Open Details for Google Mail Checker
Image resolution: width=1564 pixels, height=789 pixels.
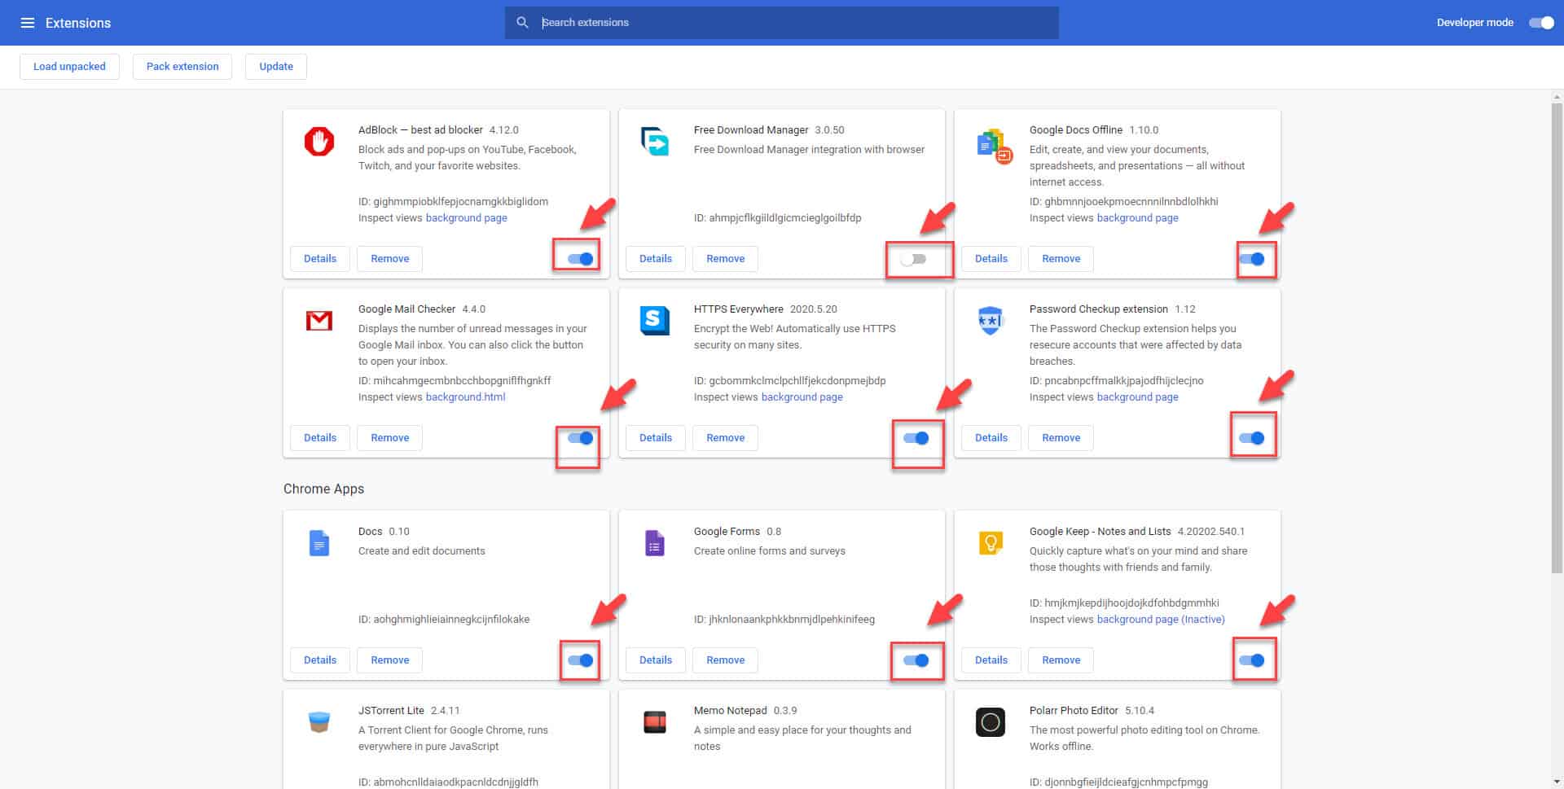click(320, 438)
